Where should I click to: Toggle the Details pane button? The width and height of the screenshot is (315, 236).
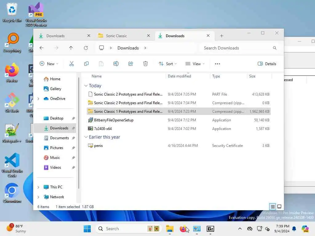point(267,64)
